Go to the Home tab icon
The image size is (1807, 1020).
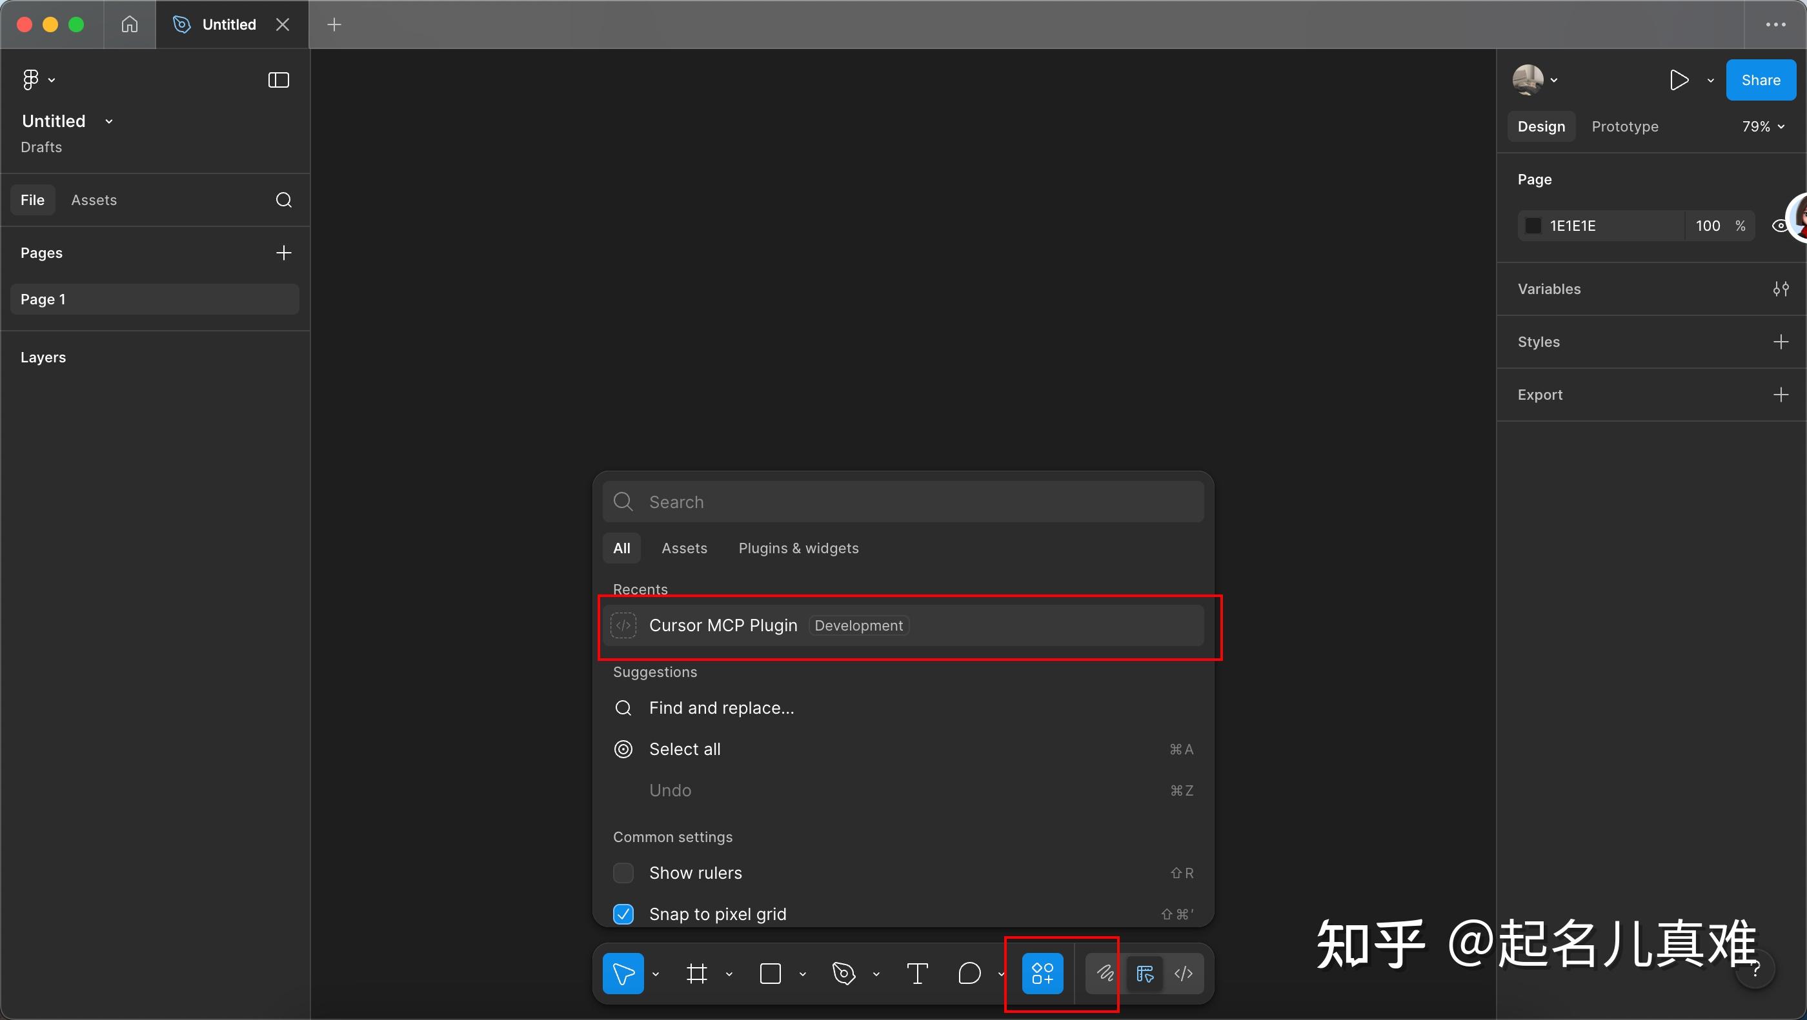click(129, 25)
